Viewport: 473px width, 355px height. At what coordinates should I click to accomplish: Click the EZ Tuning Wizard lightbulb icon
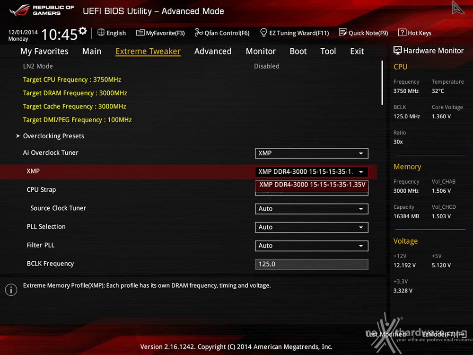click(x=263, y=32)
